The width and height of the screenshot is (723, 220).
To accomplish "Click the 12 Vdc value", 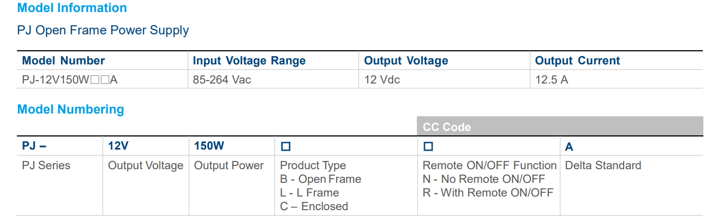I will pos(382,80).
